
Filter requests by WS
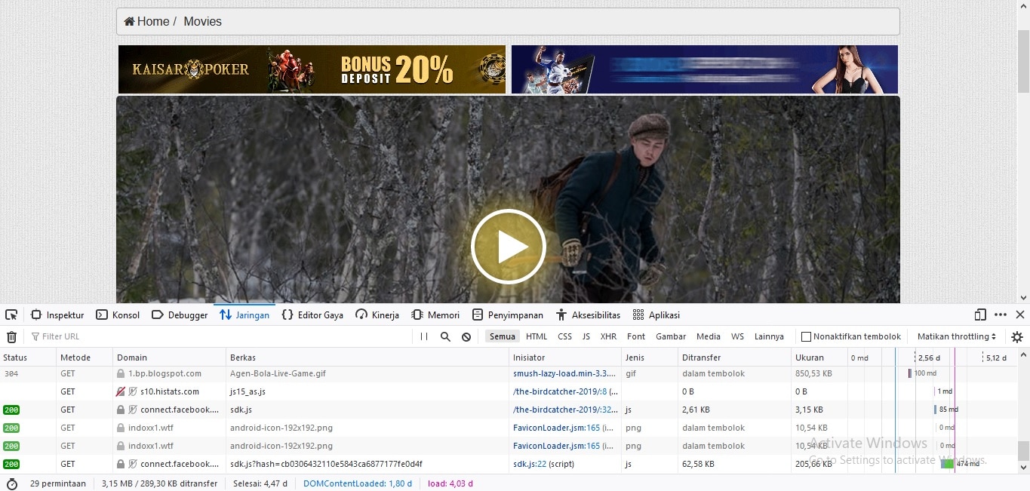(x=737, y=337)
